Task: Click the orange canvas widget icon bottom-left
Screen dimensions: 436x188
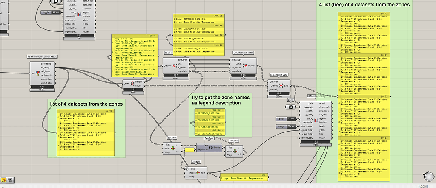Action: tap(4, 181)
